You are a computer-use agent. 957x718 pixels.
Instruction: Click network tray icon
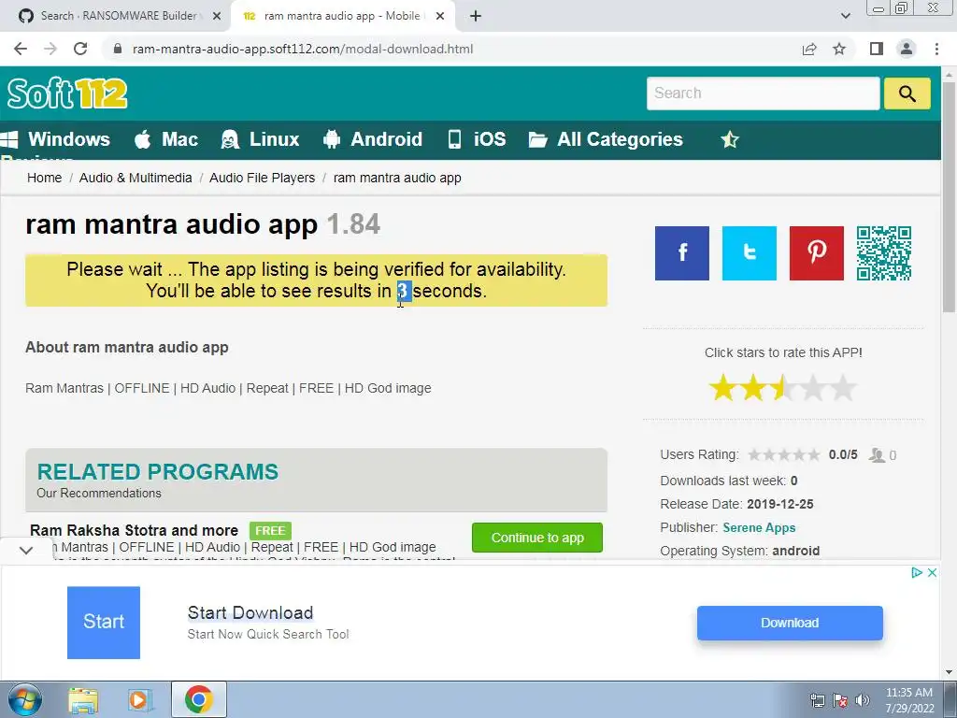click(x=817, y=700)
